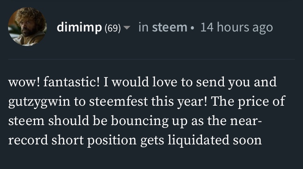Open dimimp's round profile avatar

click(x=27, y=27)
